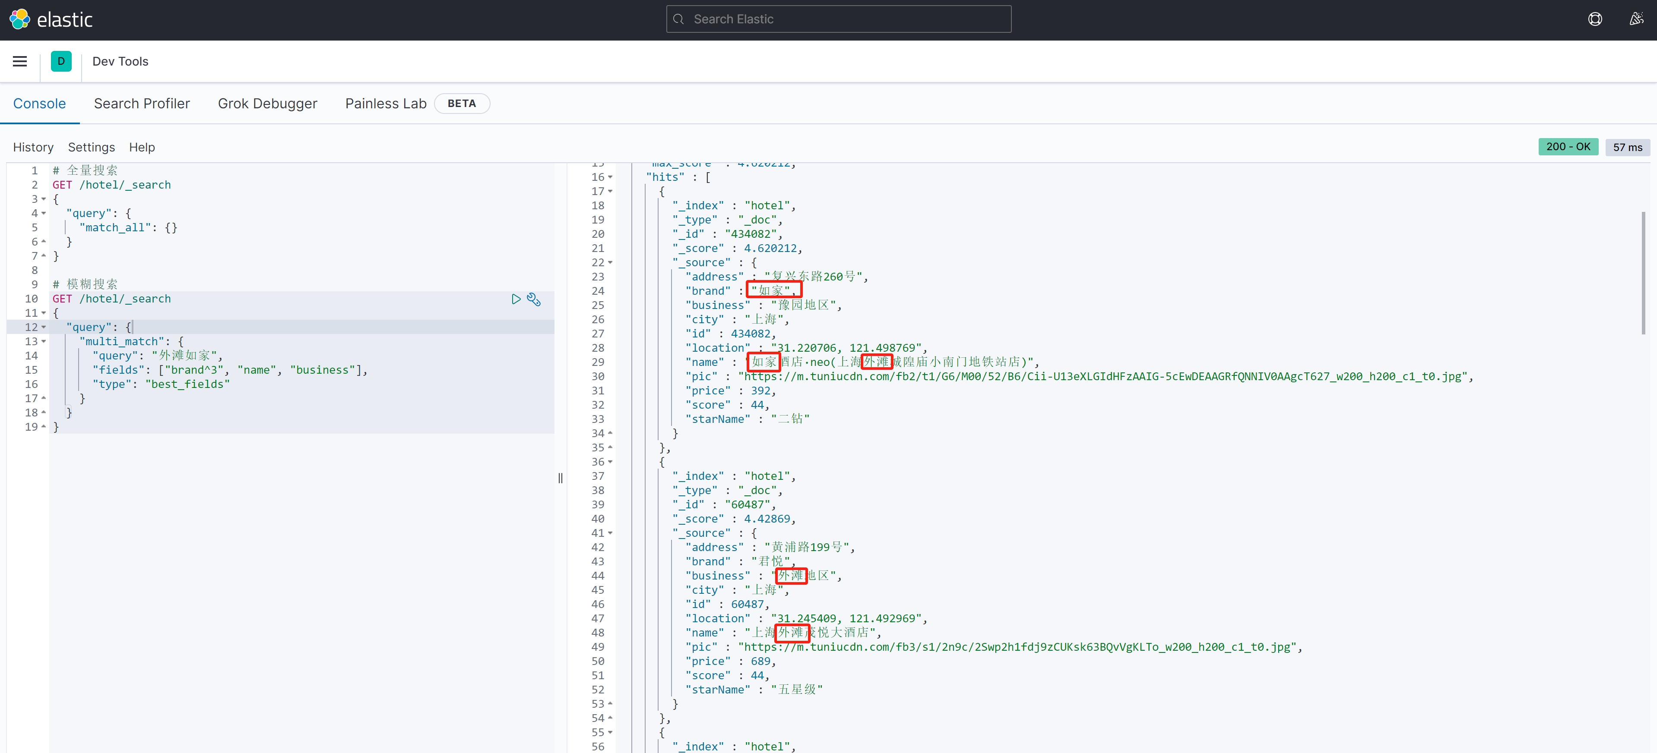Fold second hit at output line 36
Screen dimensions: 1657x753
point(611,462)
